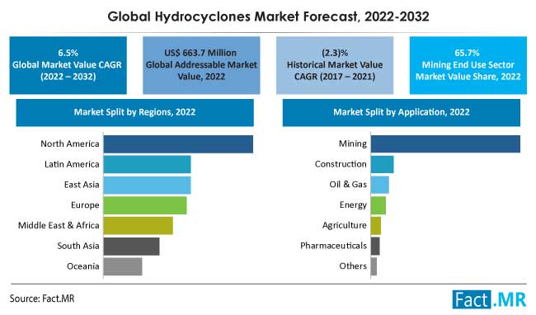This screenshot has height=315, width=536.
Task: Select the 6.5% Global Market Value CAGR box
Action: [x=68, y=65]
